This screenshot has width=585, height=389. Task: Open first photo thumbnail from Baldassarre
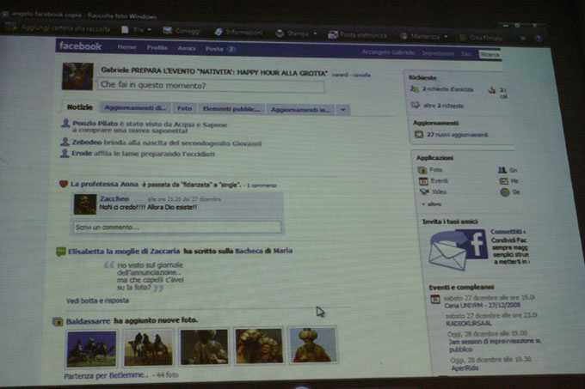[x=90, y=347]
